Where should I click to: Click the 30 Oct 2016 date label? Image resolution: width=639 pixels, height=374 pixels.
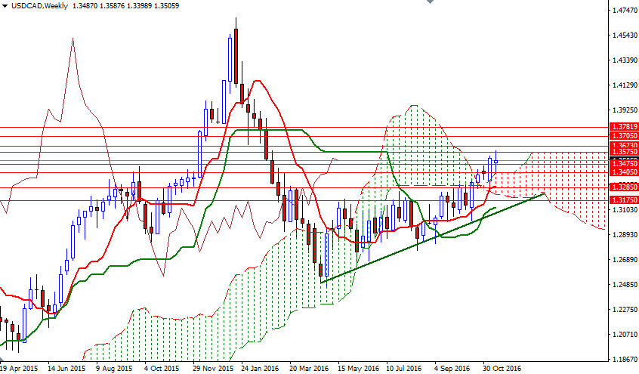tap(502, 368)
